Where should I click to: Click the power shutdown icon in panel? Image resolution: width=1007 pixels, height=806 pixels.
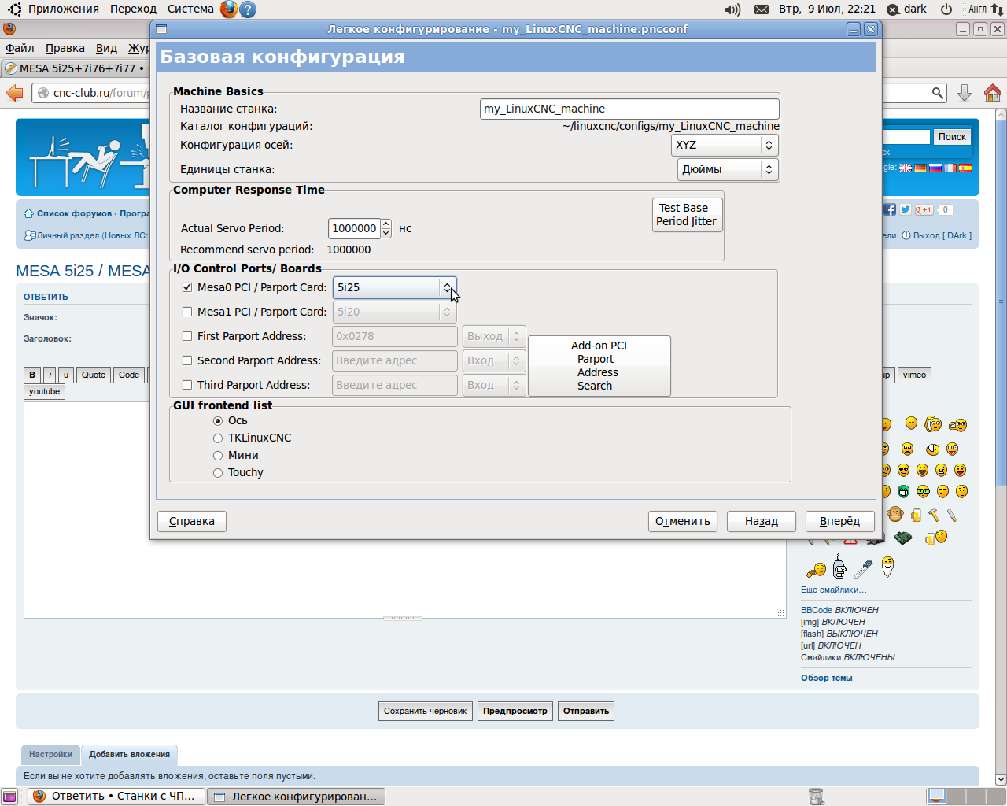[x=946, y=9]
